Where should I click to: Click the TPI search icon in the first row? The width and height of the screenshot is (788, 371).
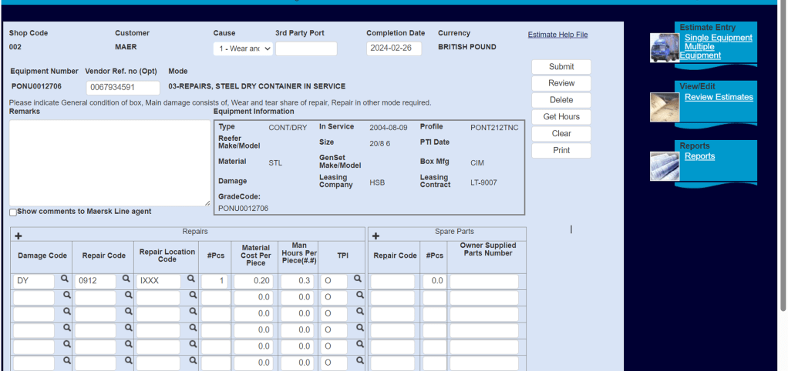coord(358,280)
